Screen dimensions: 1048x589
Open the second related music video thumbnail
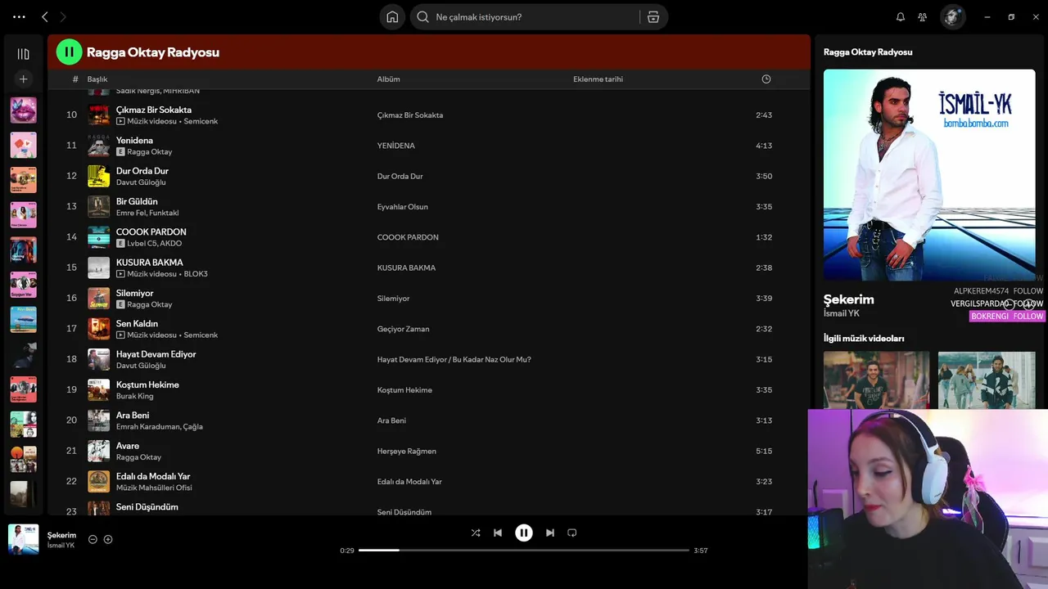tap(987, 380)
